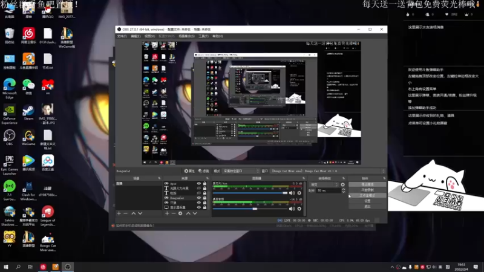The image size is (484, 272).
Task: Toggle visibility of 无限火力开黑 text source
Action: pyautogui.click(x=199, y=188)
